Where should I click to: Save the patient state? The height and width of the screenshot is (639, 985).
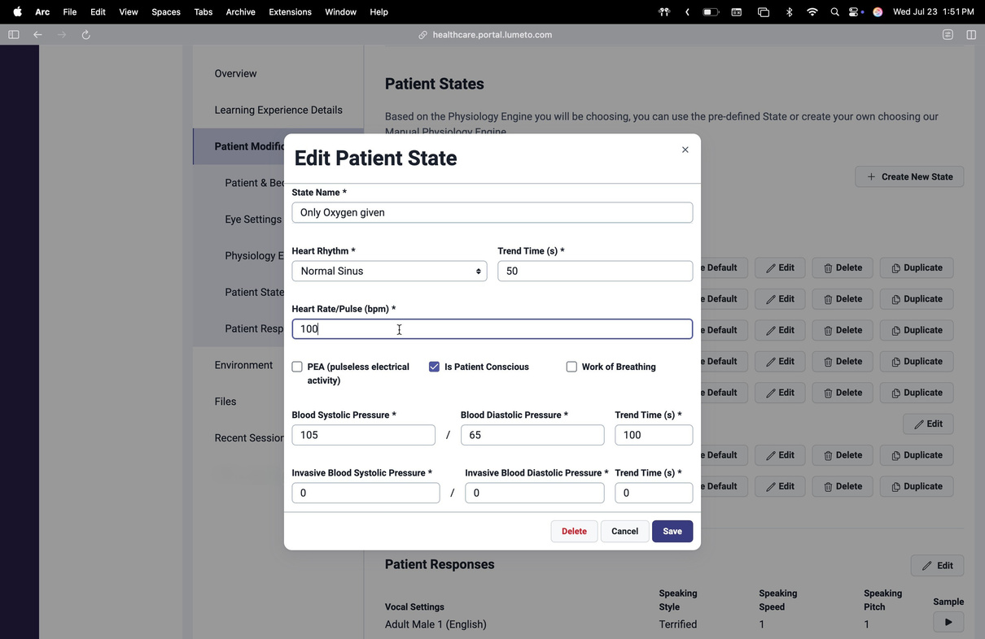pos(672,531)
